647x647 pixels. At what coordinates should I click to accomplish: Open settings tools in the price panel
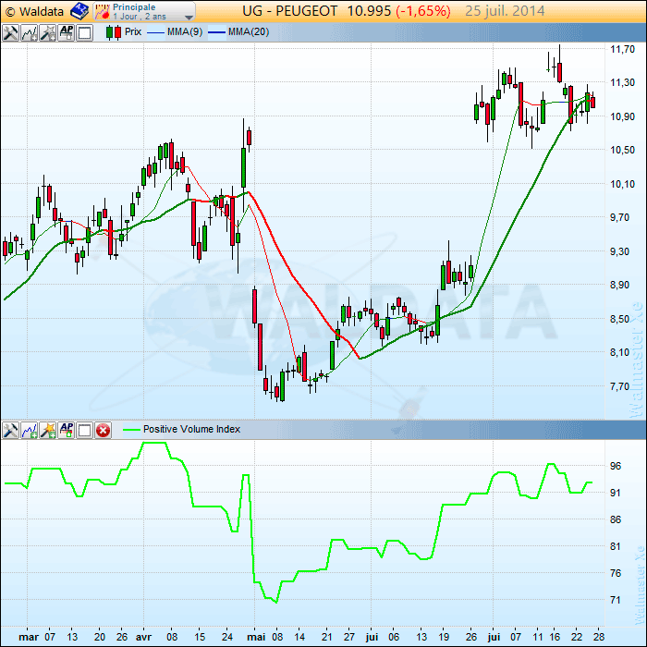click(x=10, y=32)
